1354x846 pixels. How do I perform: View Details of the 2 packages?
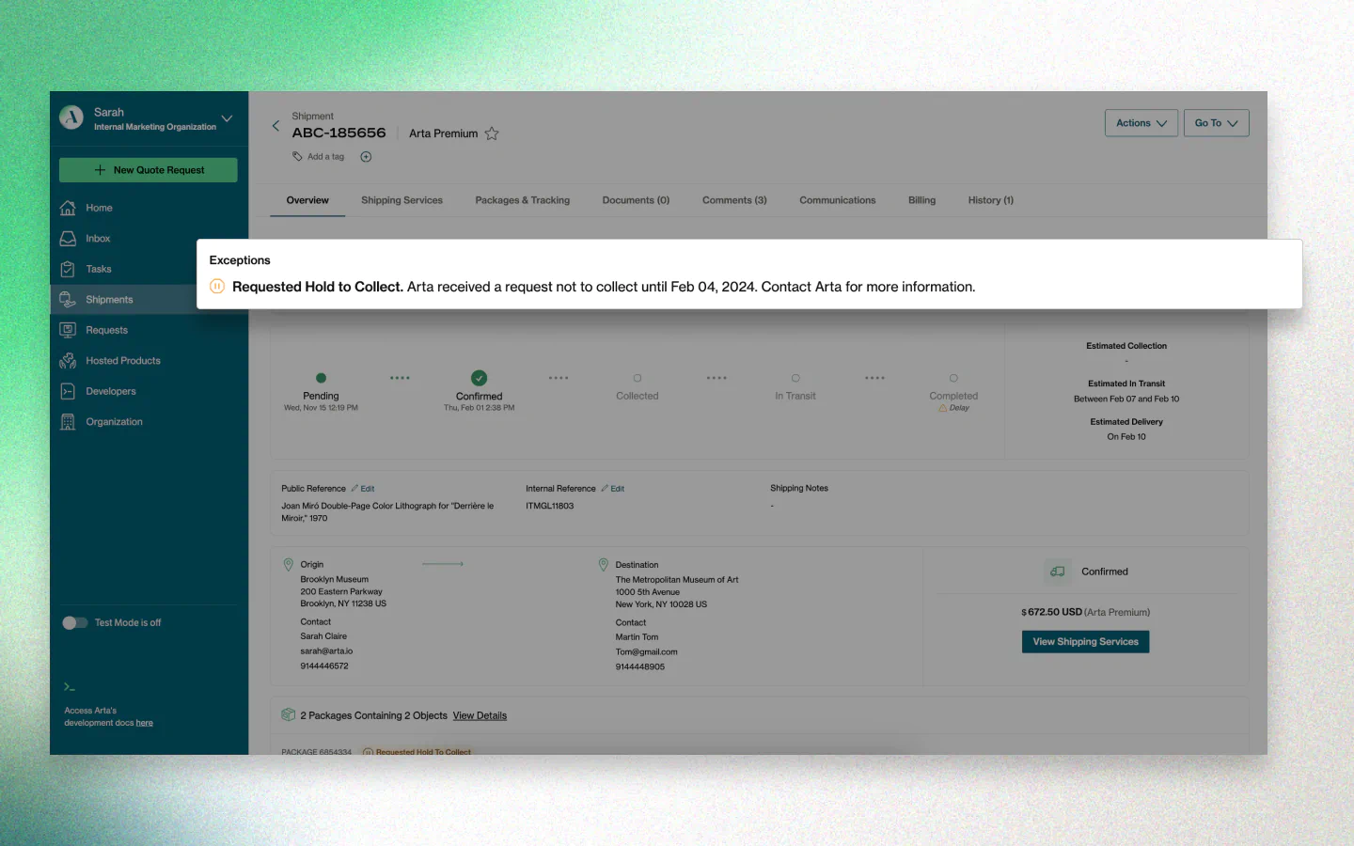[480, 715]
